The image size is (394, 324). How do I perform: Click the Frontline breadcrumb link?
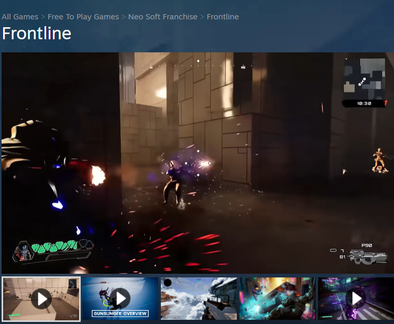click(x=223, y=17)
